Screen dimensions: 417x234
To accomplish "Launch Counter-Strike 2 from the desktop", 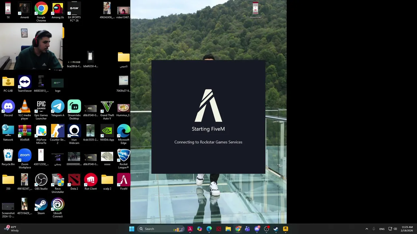I will coord(58,135).
